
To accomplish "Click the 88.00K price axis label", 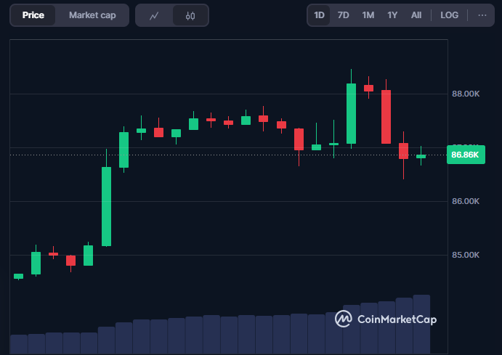I will (465, 94).
